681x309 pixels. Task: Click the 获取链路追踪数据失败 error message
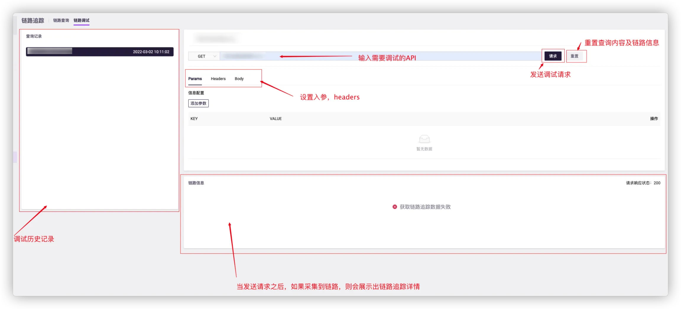pos(425,207)
